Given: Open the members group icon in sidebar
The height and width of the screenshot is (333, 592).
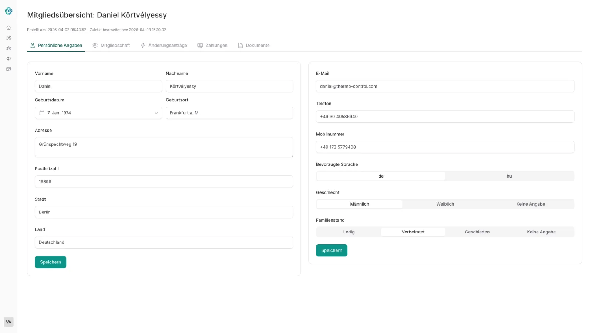Looking at the screenshot, I should [9, 48].
